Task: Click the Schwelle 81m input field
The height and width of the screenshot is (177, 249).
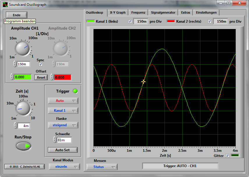Action: coord(64,140)
